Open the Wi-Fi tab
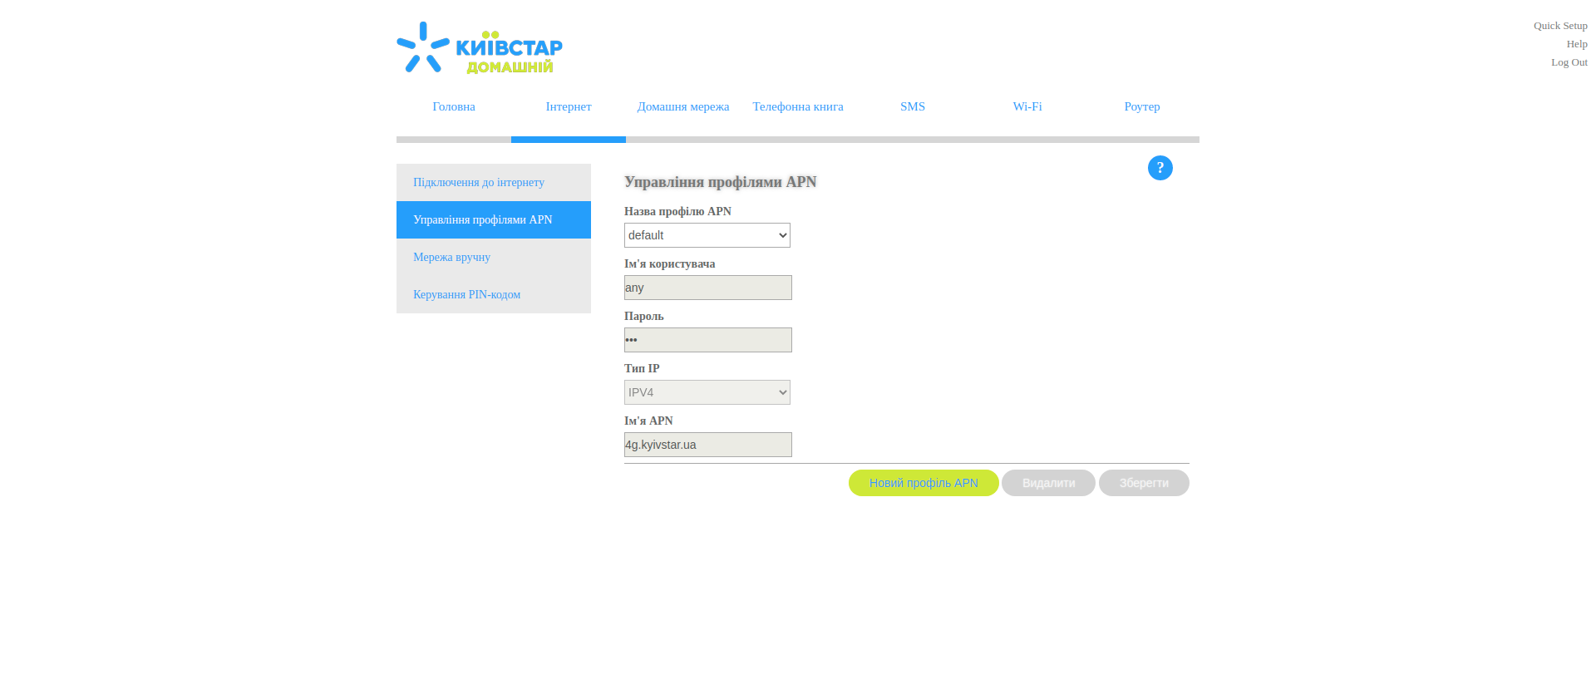Image resolution: width=1596 pixels, height=694 pixels. (1027, 106)
